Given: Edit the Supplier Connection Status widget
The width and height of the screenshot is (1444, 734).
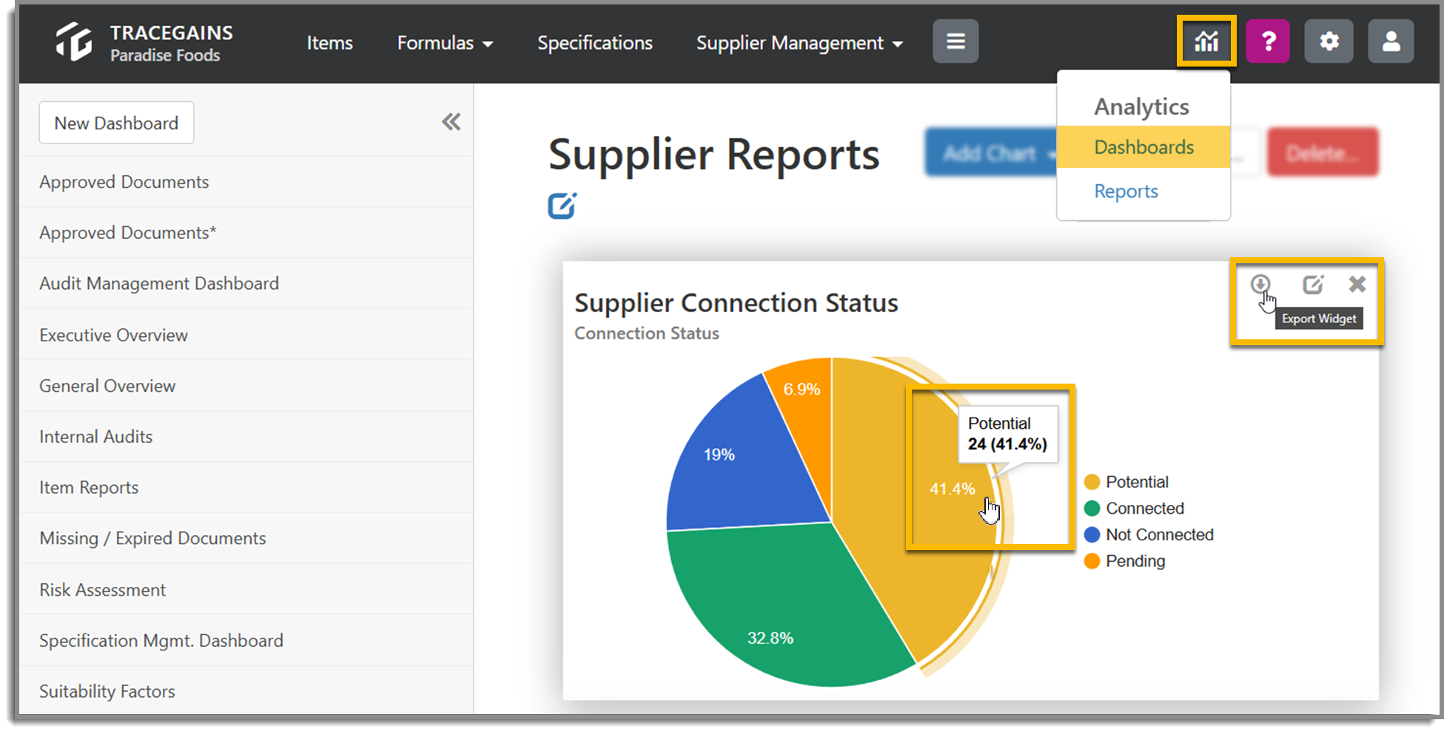Looking at the screenshot, I should point(1313,284).
